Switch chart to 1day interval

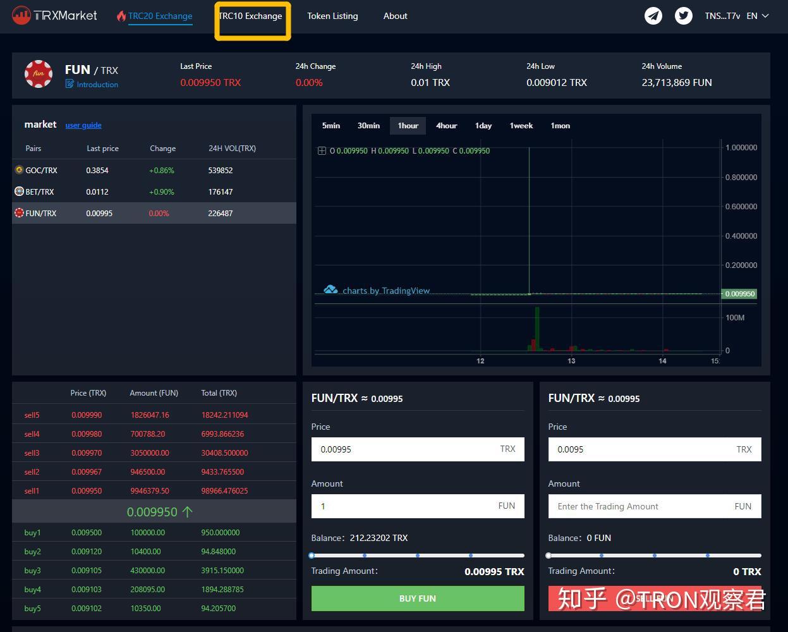click(483, 126)
